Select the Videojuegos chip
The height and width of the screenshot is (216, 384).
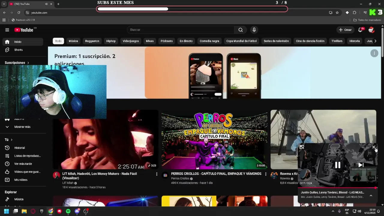[131, 41]
